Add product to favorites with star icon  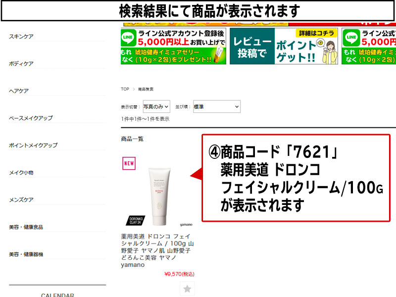point(187,289)
